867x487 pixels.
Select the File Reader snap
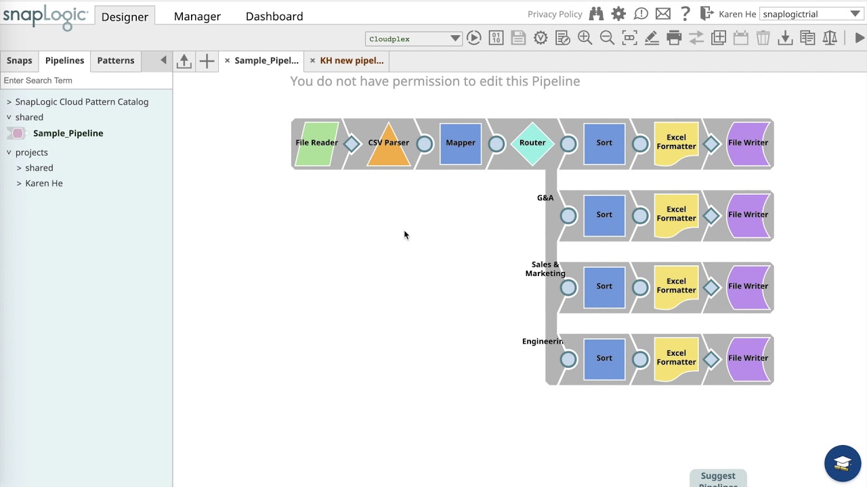[316, 143]
